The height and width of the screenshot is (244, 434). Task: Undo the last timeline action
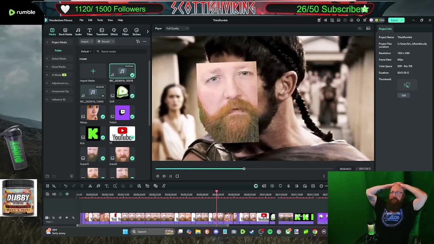click(x=65, y=186)
